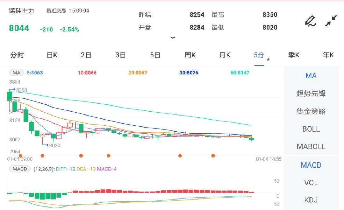Expand quote details with the down chevron

173,38
